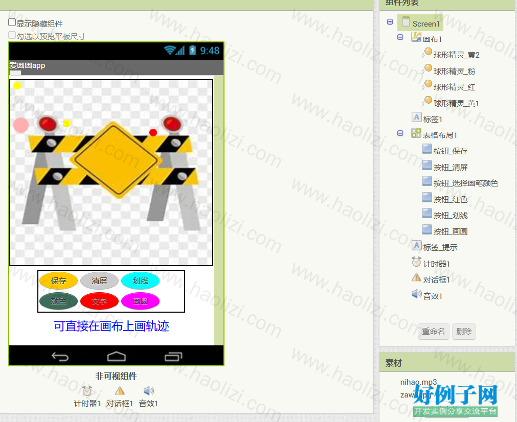Click the 表格布局1 table layout icon
This screenshot has height=422, width=517.
(416, 133)
